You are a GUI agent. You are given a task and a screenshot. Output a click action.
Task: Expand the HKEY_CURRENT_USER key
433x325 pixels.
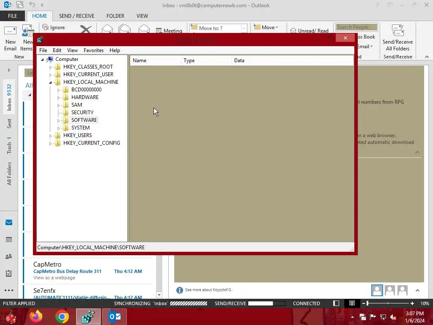(50, 74)
